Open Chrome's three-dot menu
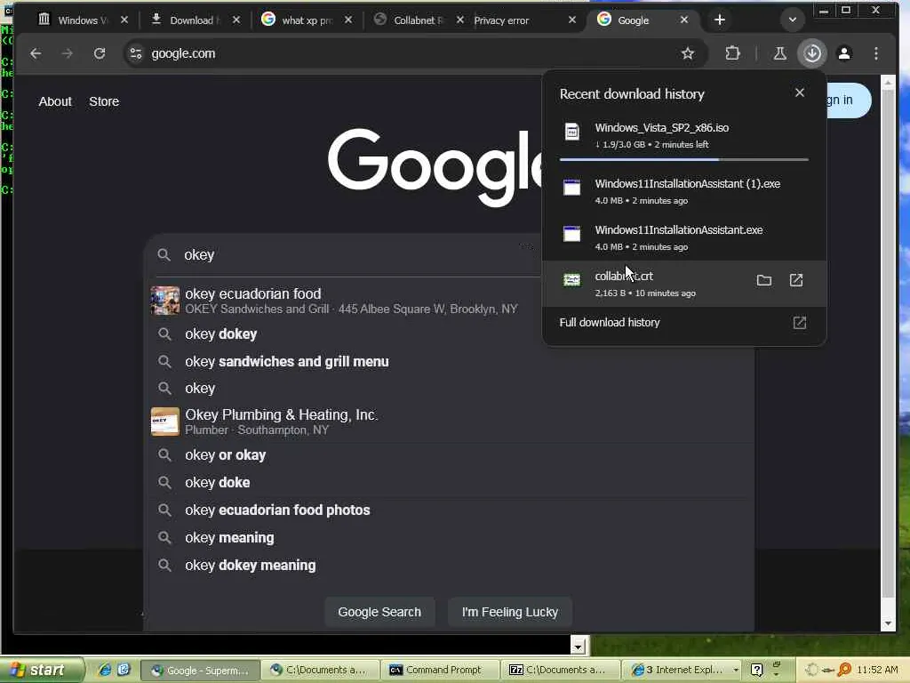This screenshot has width=910, height=683. tap(875, 53)
